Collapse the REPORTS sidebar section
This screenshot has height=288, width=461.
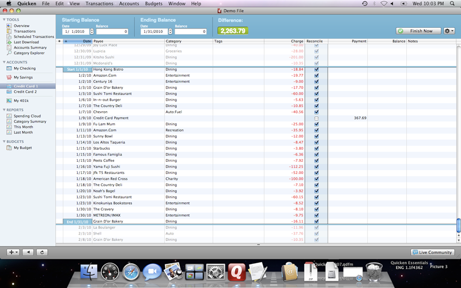tap(4, 110)
